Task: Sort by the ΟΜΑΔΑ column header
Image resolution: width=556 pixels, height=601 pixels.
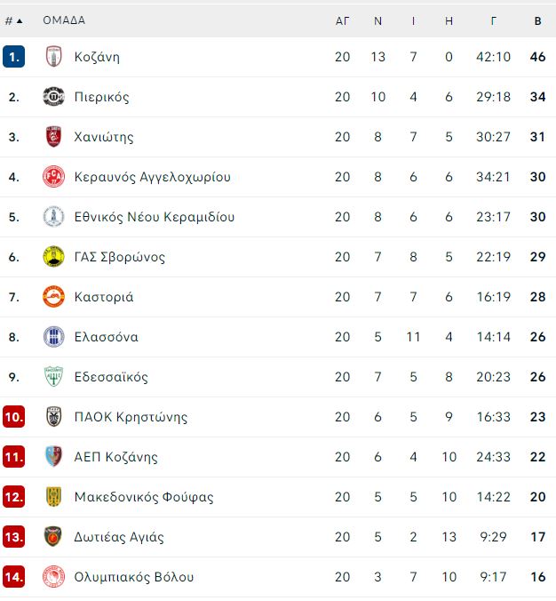Action: (x=64, y=20)
